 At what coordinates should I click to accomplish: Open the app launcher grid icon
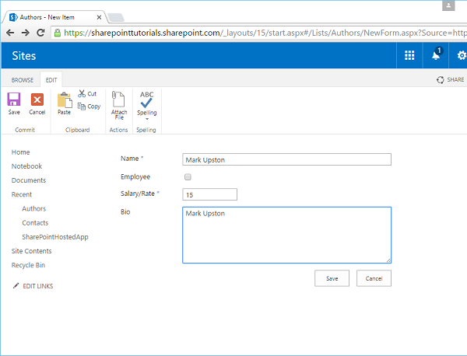(x=409, y=55)
